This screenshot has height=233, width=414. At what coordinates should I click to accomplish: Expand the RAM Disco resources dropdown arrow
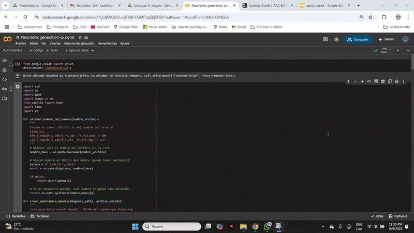point(397,50)
